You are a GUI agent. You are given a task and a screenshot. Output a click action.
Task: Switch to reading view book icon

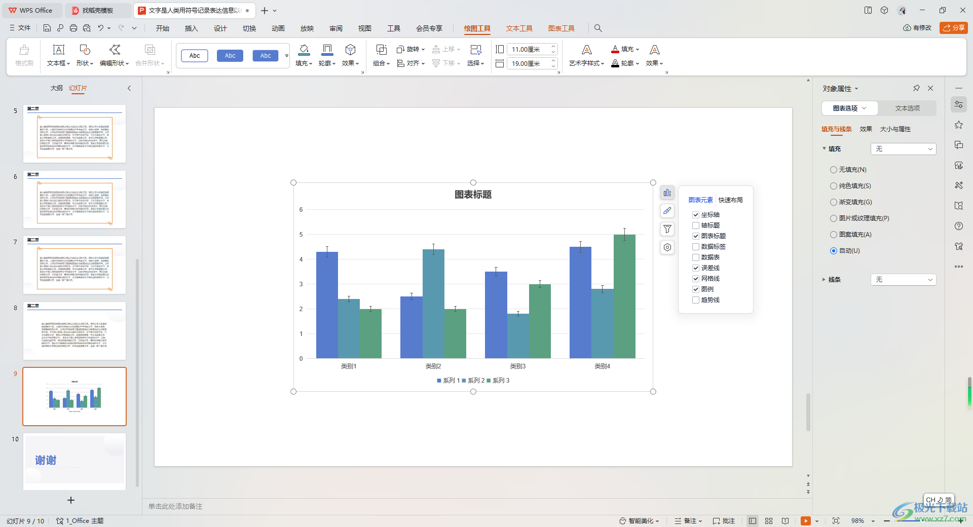[785, 521]
